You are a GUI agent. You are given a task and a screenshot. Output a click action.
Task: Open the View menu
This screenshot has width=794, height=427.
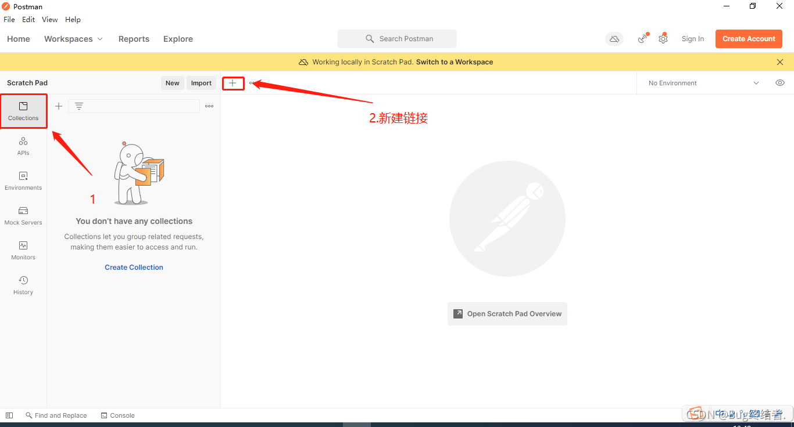[x=50, y=19]
